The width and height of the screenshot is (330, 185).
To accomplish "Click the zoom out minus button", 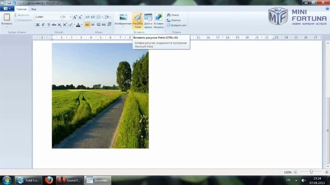I will 295,172.
